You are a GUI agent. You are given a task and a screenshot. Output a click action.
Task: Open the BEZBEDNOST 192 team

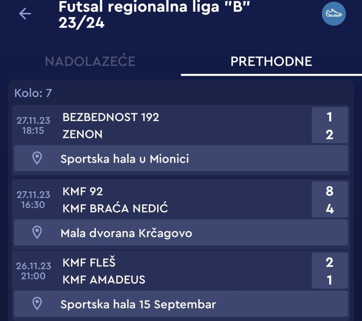point(111,117)
